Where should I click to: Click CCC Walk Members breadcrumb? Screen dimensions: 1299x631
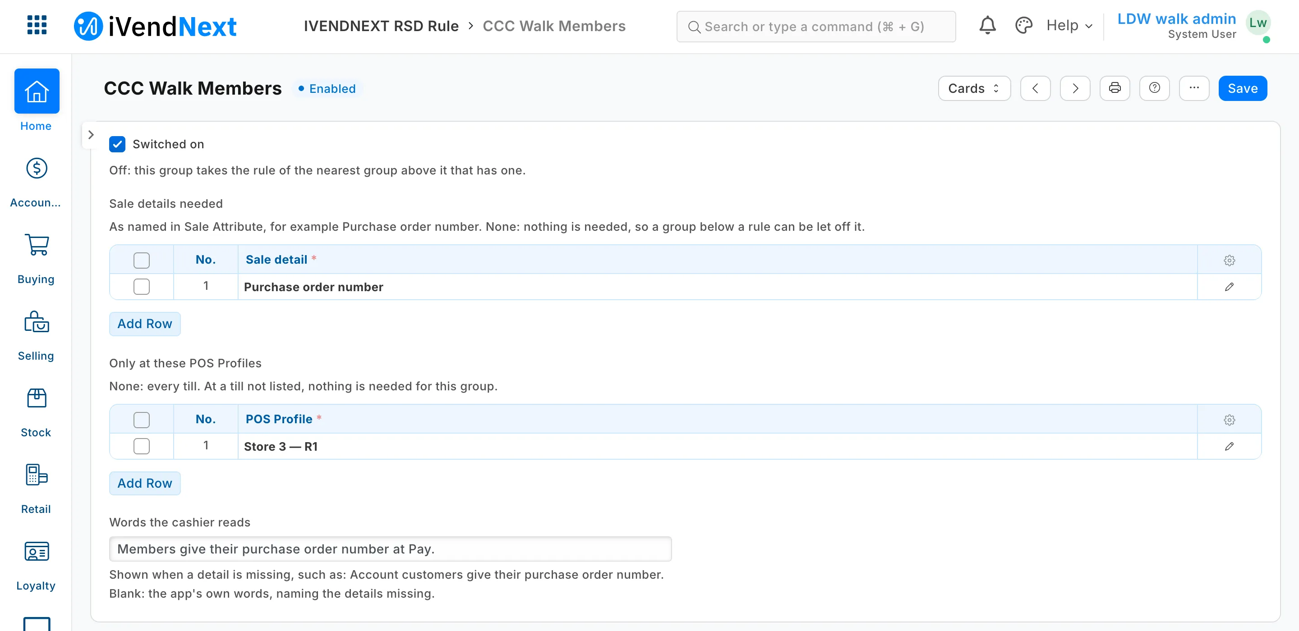(x=554, y=26)
